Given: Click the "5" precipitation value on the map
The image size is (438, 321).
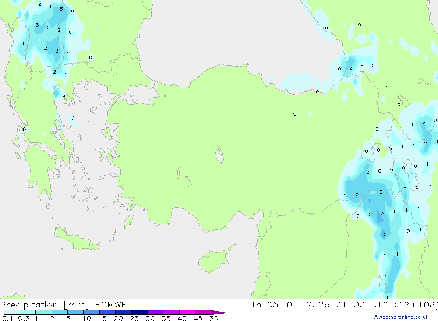Looking at the screenshot, I should click(x=61, y=9).
